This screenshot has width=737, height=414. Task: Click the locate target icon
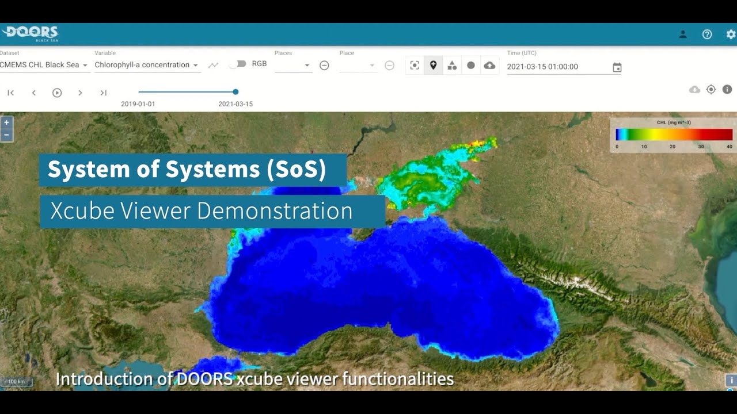[x=711, y=90]
